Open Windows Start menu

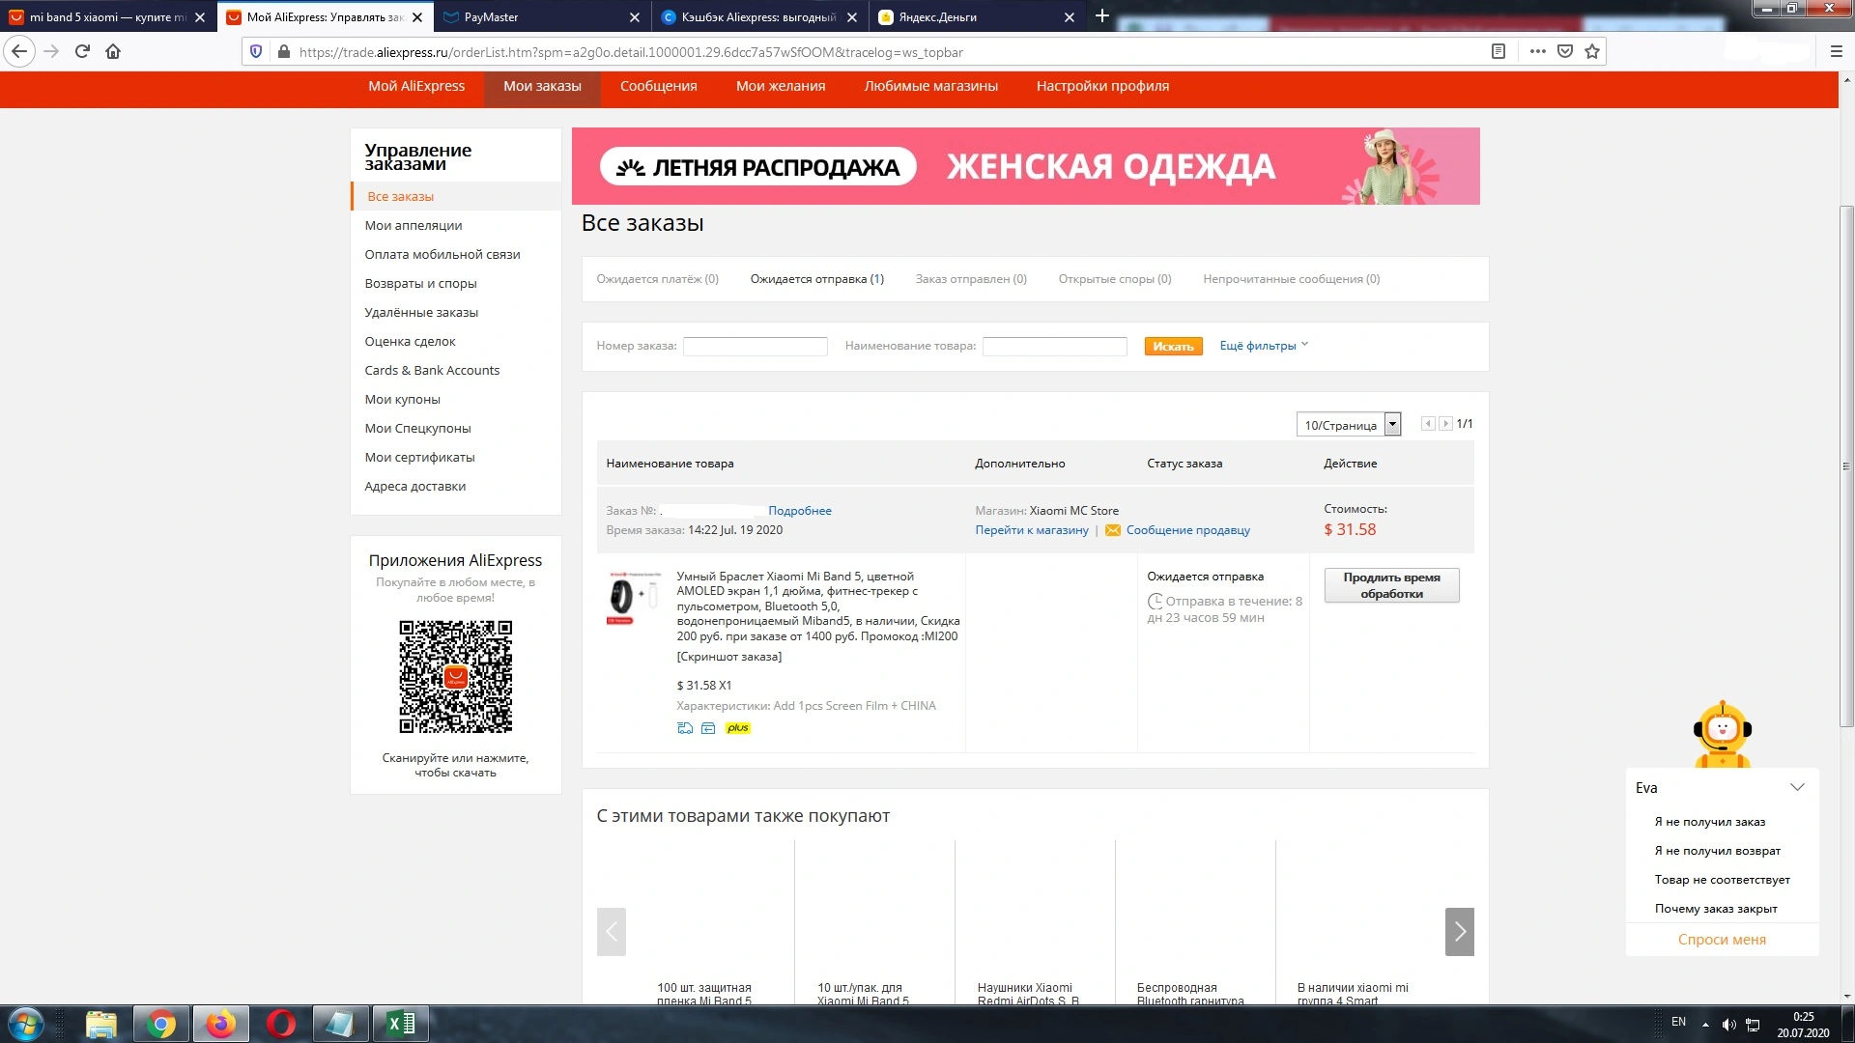tap(26, 1024)
